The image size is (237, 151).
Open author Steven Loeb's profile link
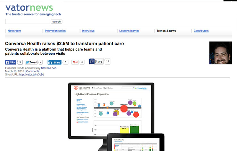tap(49, 68)
